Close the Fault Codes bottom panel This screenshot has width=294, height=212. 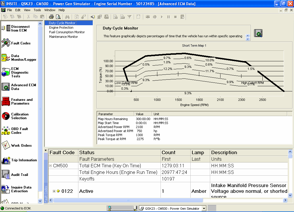point(46,150)
